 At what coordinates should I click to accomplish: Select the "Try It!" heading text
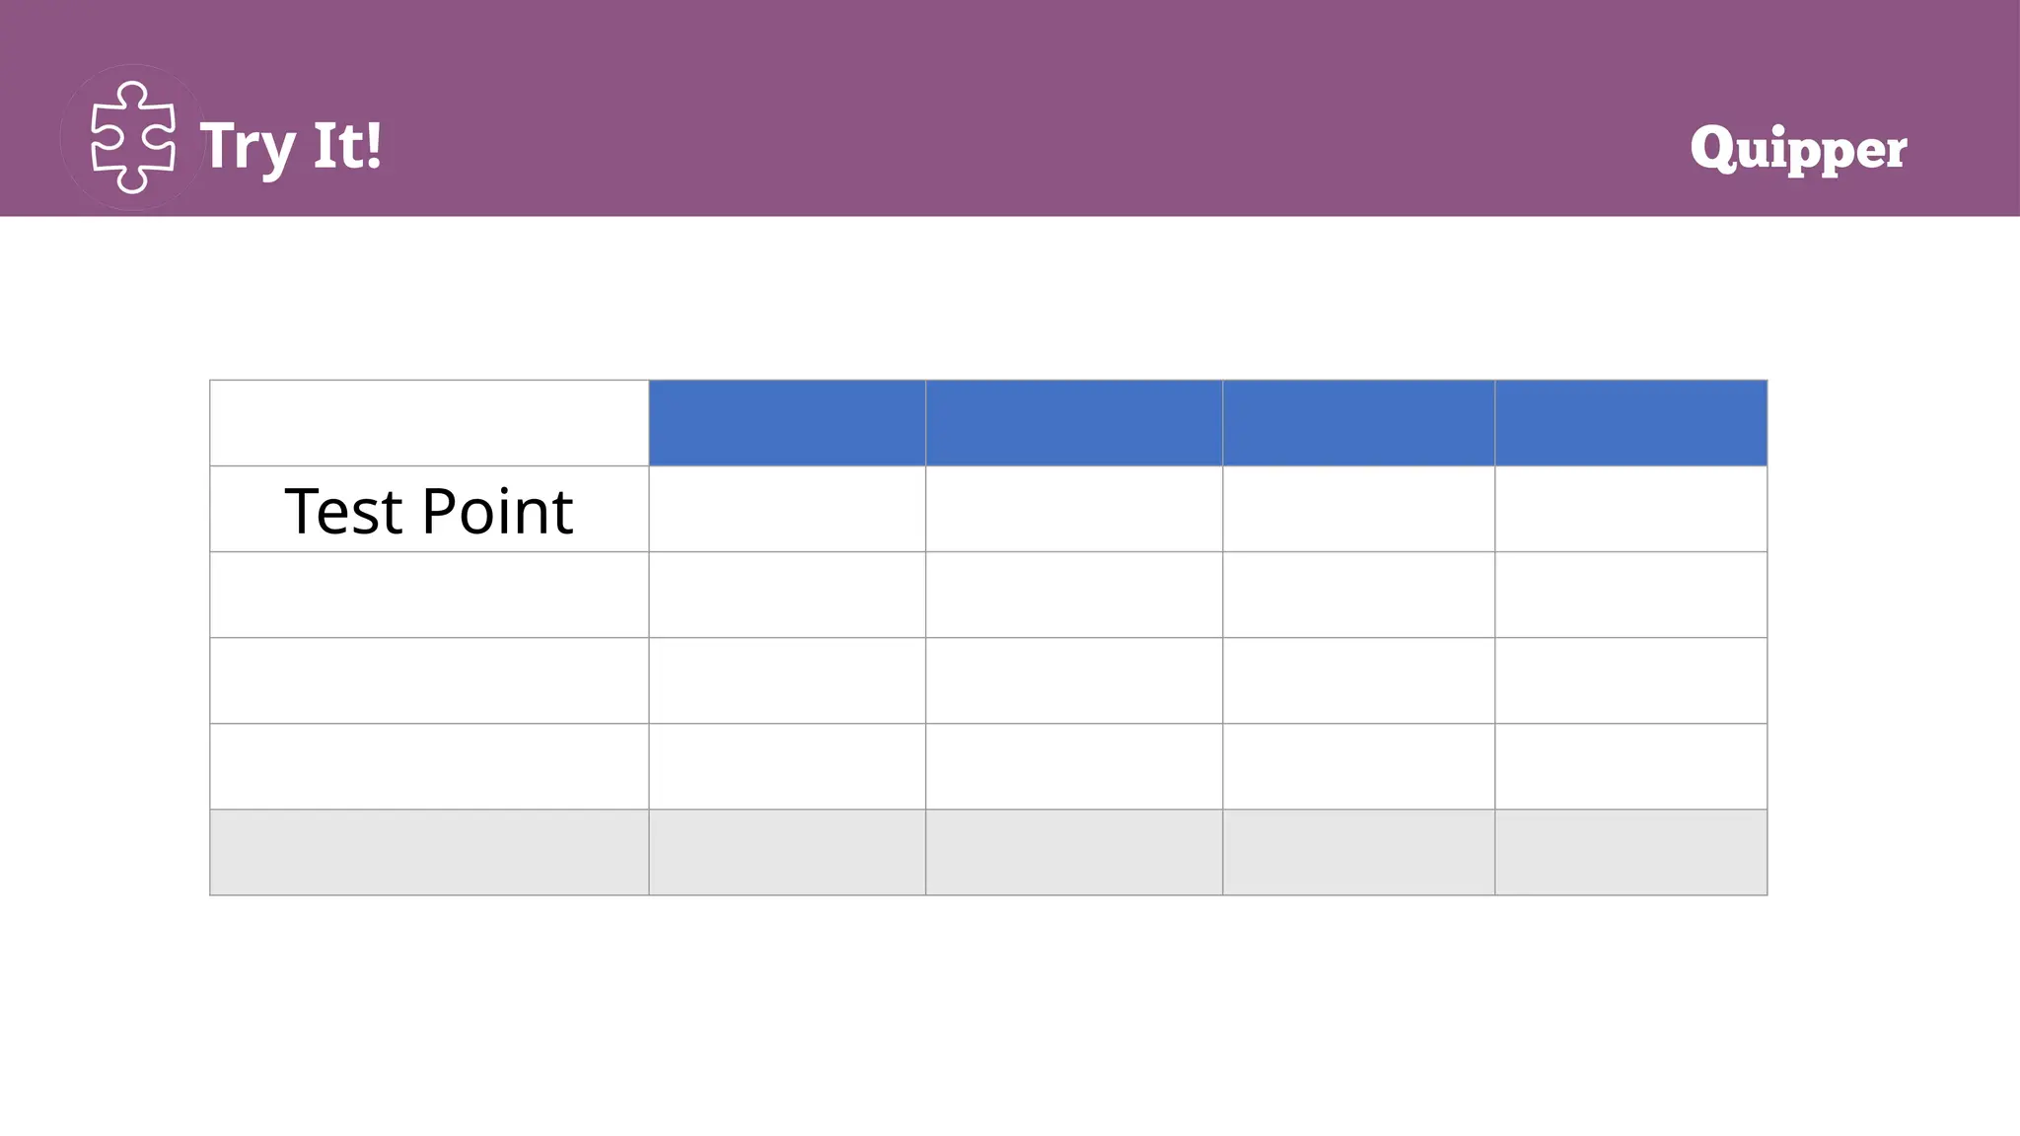pos(291,146)
